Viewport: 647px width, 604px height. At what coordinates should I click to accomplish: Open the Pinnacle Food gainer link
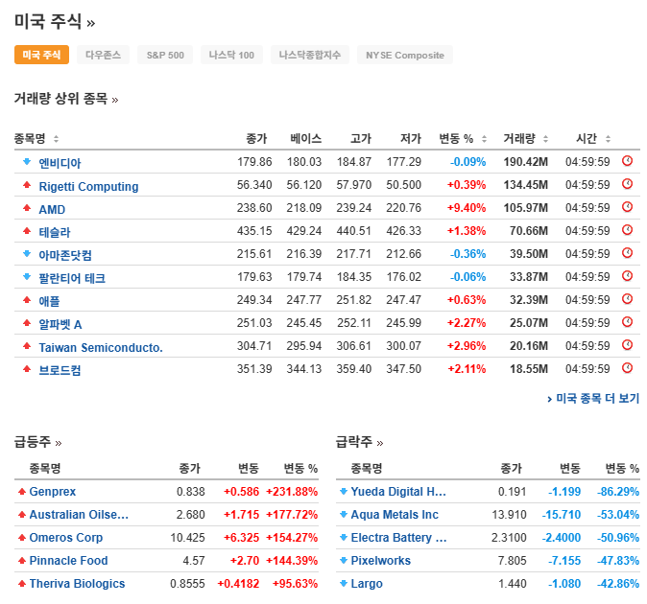tap(68, 561)
